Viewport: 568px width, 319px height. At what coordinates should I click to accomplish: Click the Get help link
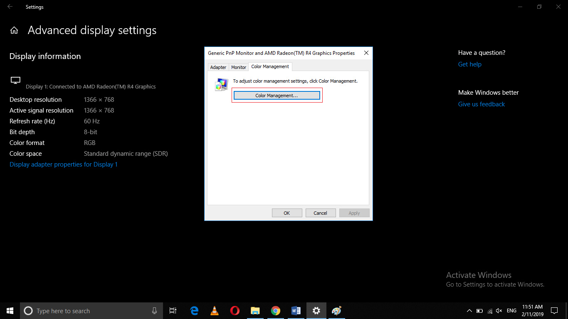(x=469, y=64)
